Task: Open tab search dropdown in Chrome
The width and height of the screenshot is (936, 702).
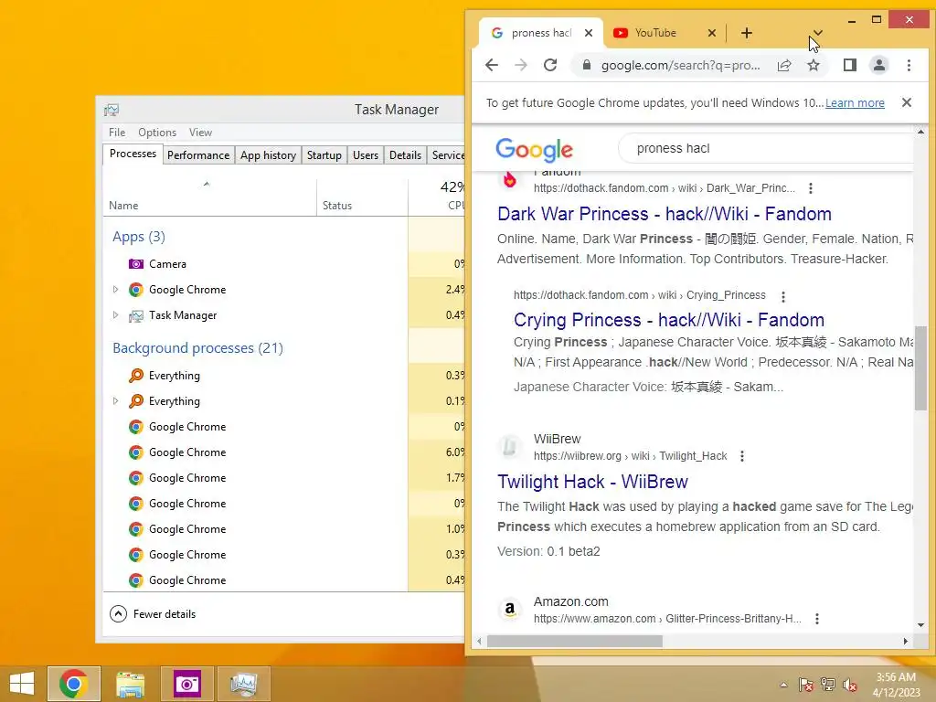Action: (x=818, y=33)
